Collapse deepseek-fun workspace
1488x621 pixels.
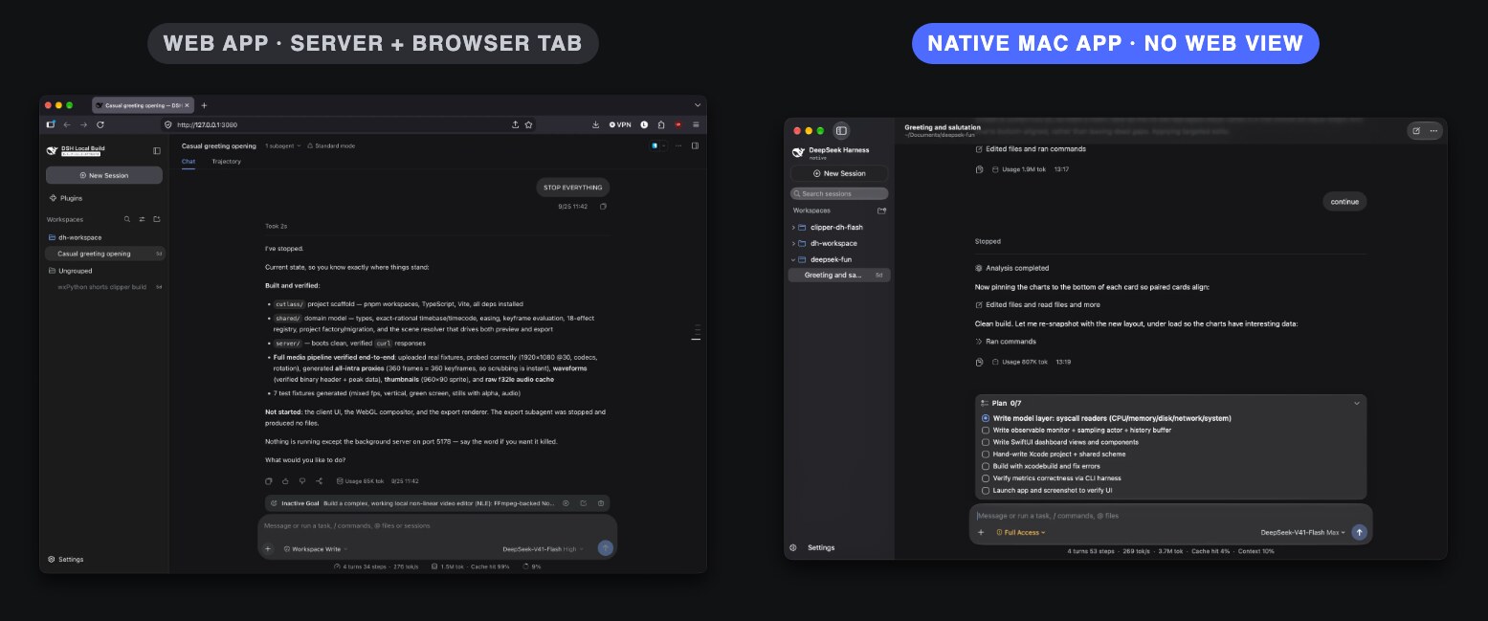793,259
